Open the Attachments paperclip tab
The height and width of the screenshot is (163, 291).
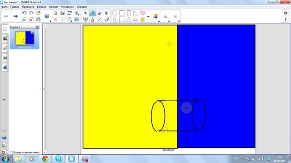point(5,48)
